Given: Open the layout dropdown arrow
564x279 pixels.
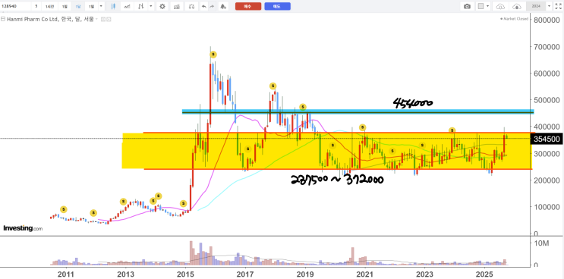Looking at the screenshot, I should [488, 6].
